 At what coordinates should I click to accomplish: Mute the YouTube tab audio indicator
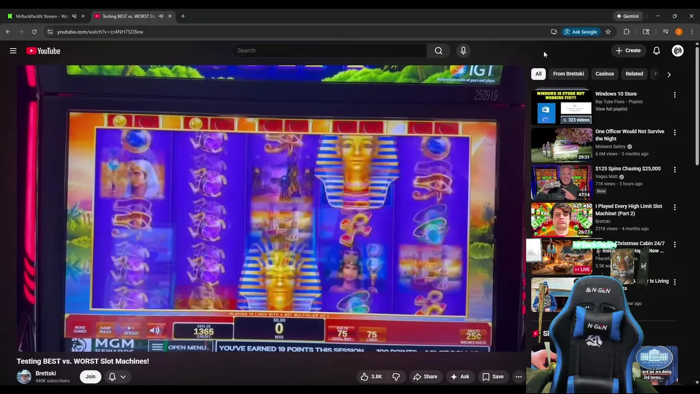161,16
